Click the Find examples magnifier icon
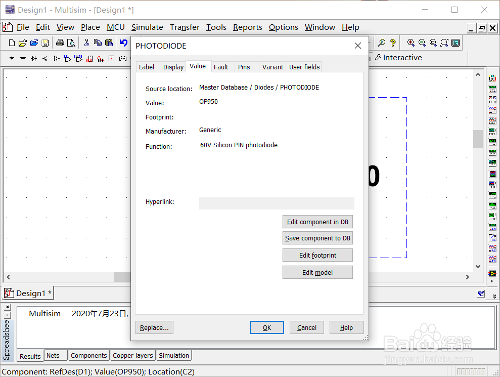 point(381,43)
